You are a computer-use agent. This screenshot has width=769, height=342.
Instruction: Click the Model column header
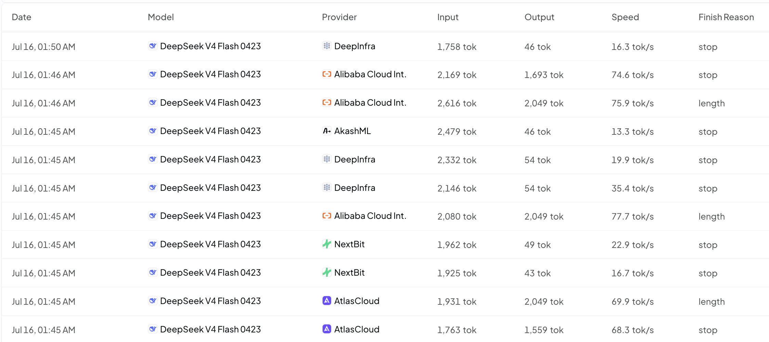click(x=161, y=17)
